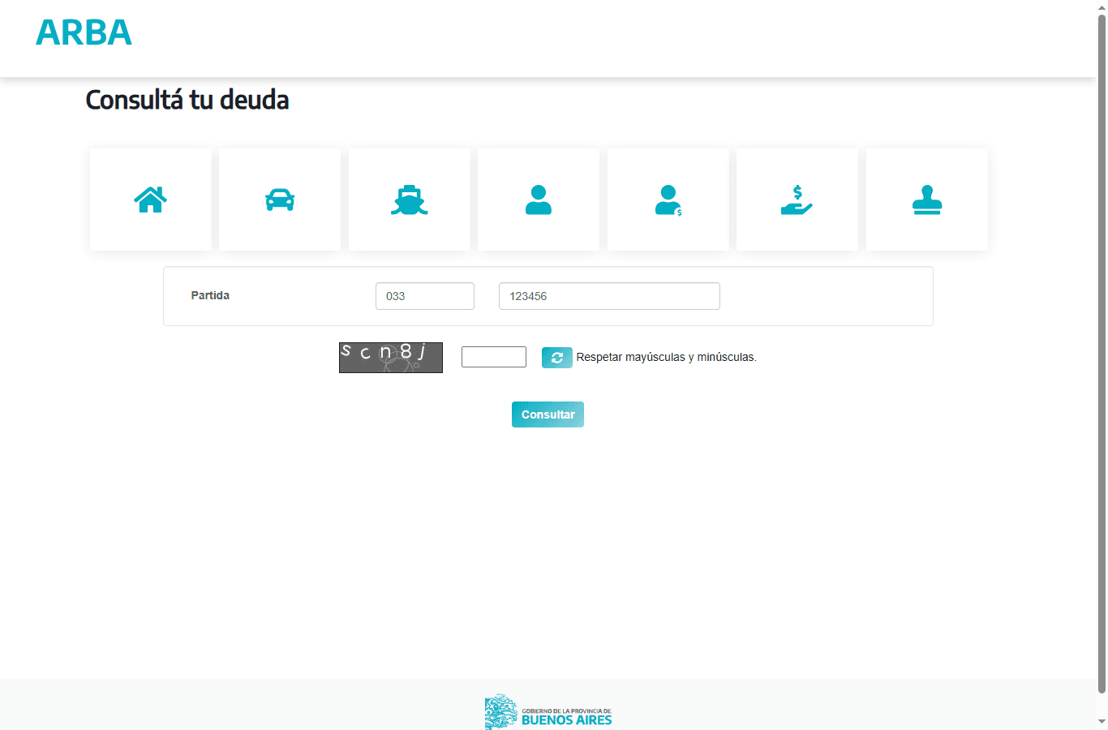The height and width of the screenshot is (730, 1108).
Task: Select the person with dollar sign icon
Action: click(x=668, y=200)
